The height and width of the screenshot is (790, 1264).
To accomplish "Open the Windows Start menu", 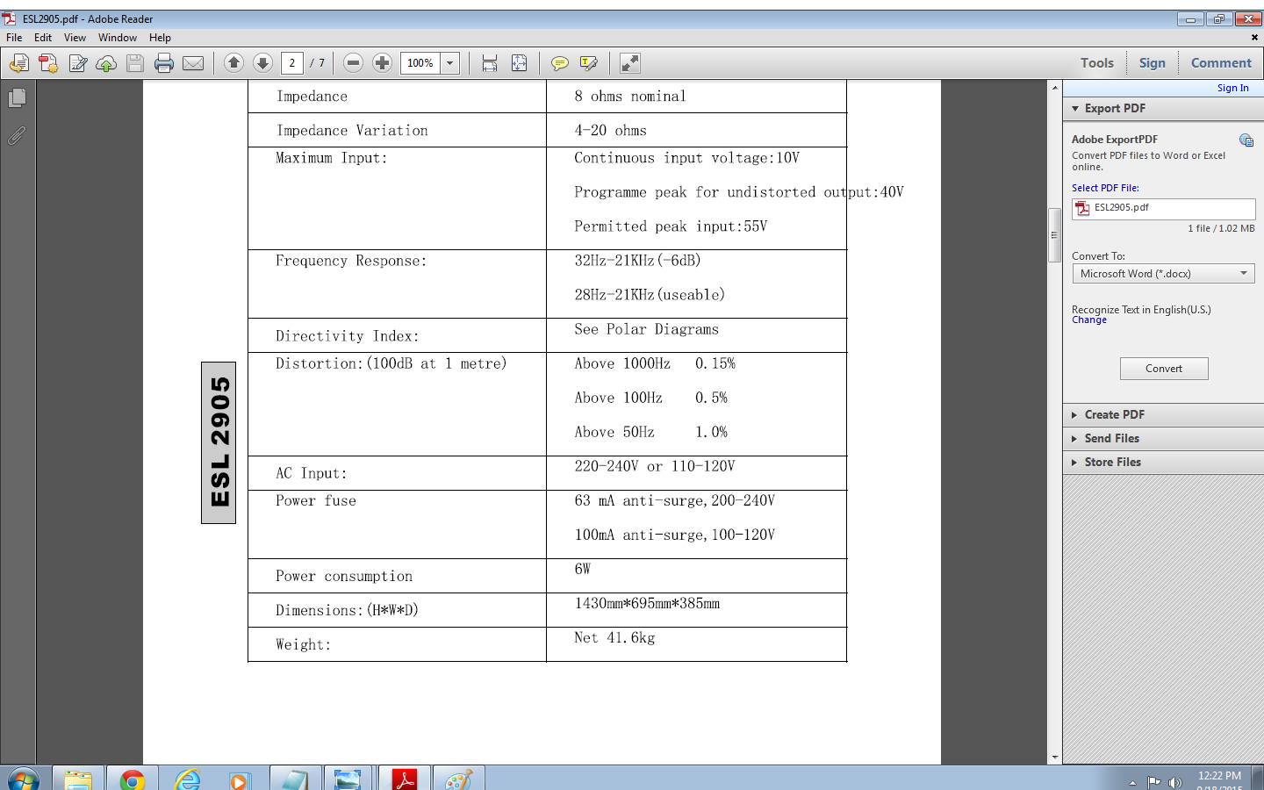I will [x=23, y=779].
